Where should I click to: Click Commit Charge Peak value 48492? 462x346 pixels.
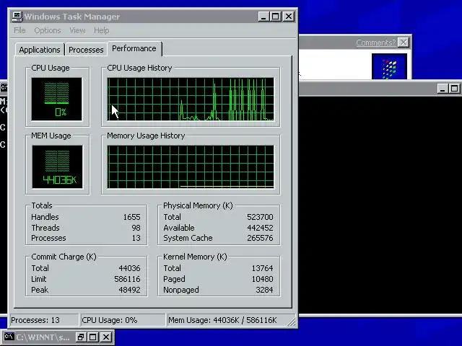[129, 290]
